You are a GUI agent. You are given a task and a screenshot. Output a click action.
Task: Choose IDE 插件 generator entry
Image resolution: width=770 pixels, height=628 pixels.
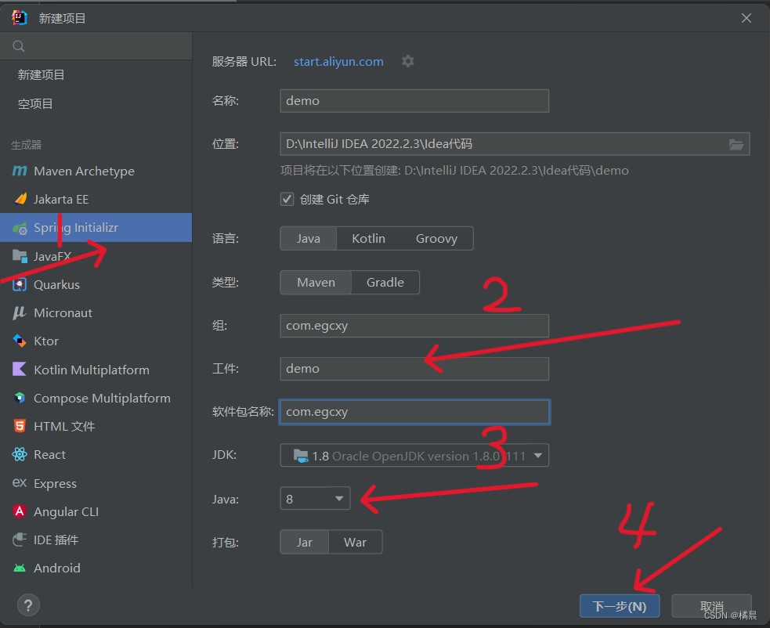point(96,540)
